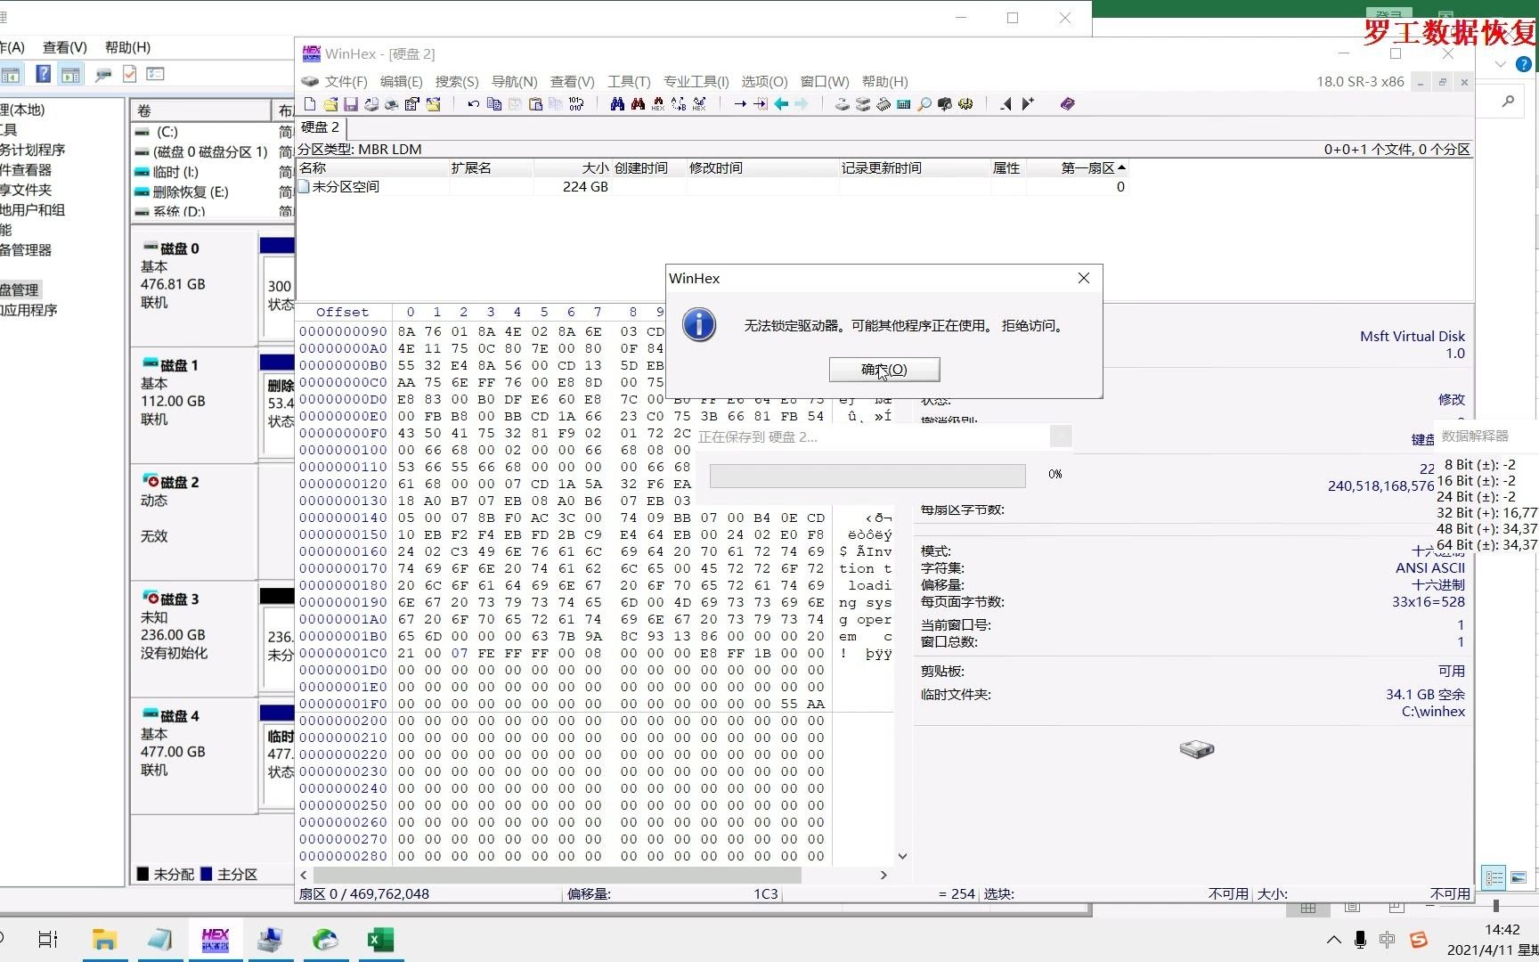The image size is (1539, 962).
Task: Click the Open file folder icon in WinHex
Action: (330, 104)
